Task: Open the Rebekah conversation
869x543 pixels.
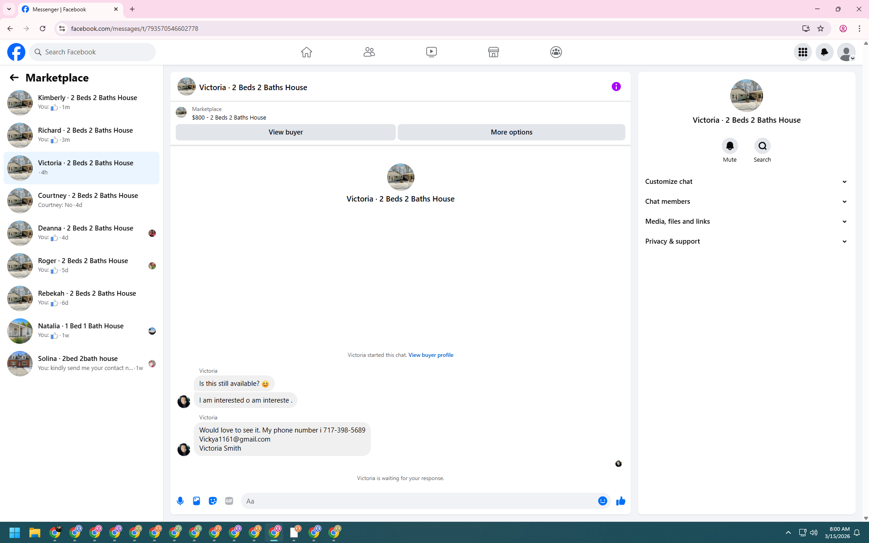Action: point(82,298)
